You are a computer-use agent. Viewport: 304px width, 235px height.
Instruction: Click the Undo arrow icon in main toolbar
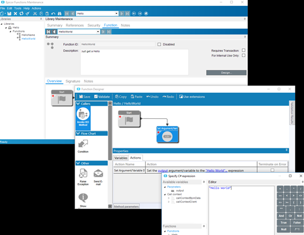(53, 13)
